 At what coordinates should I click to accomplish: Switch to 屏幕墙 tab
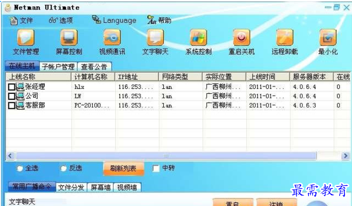coord(100,187)
